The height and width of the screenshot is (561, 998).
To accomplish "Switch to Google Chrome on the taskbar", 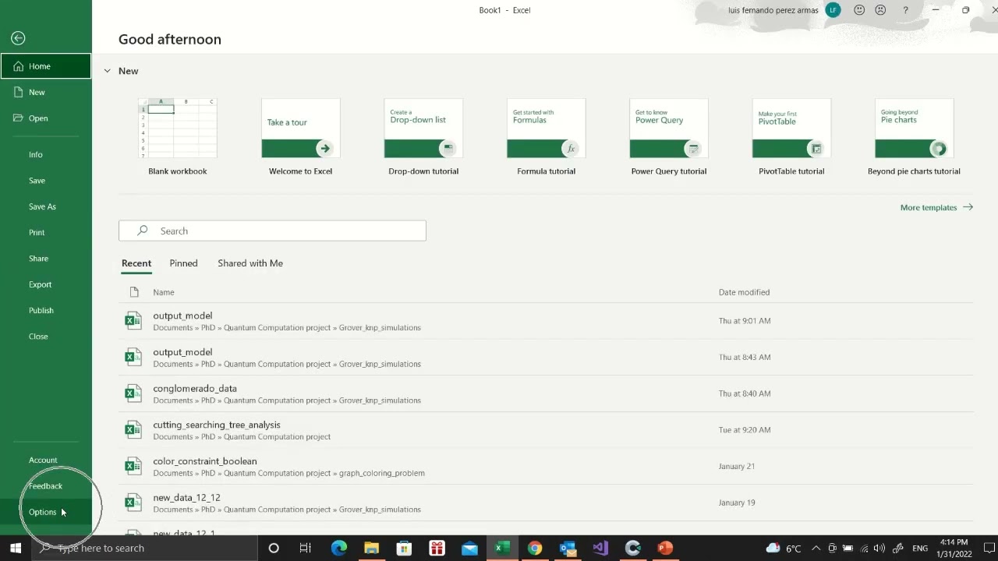I will (x=535, y=548).
